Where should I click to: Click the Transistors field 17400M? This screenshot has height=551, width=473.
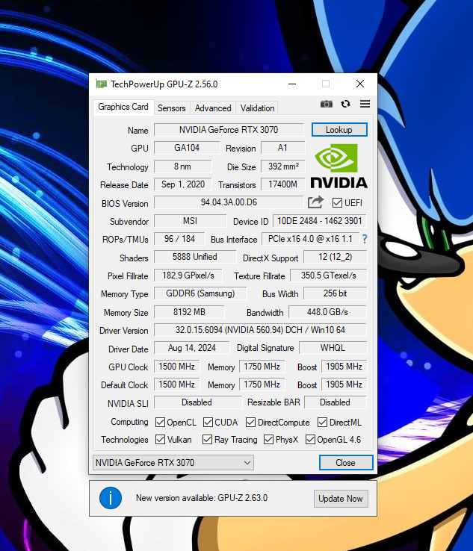(282, 184)
